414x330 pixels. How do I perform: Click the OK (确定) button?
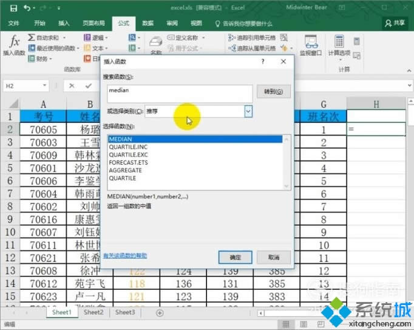tap(235, 257)
